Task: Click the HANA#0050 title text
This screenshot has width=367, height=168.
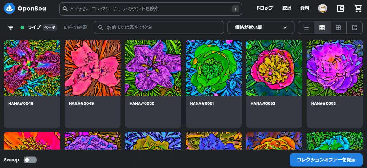Action: [142, 103]
